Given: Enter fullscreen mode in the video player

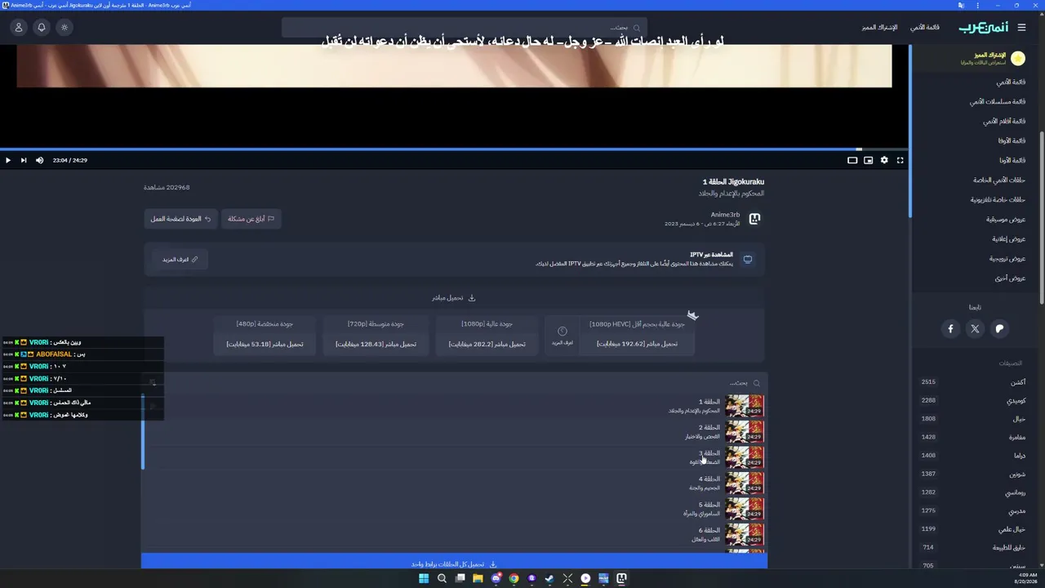Looking at the screenshot, I should click(x=900, y=160).
